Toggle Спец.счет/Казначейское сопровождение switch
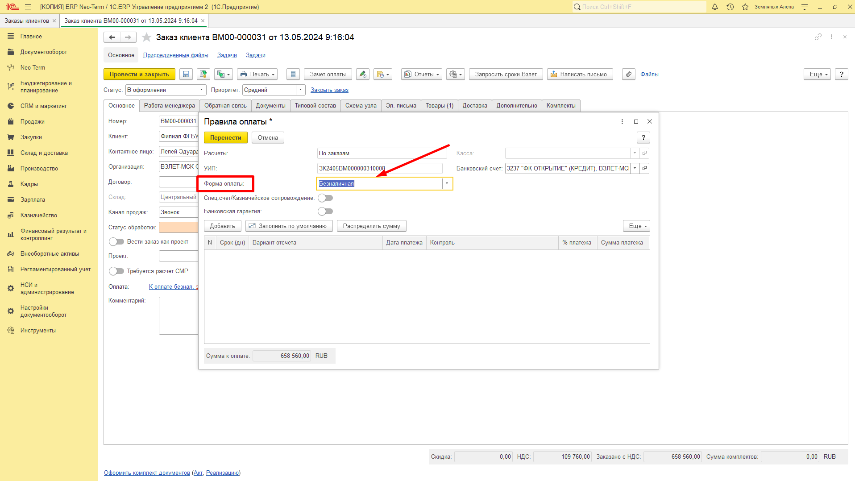The image size is (855, 481). 325,198
